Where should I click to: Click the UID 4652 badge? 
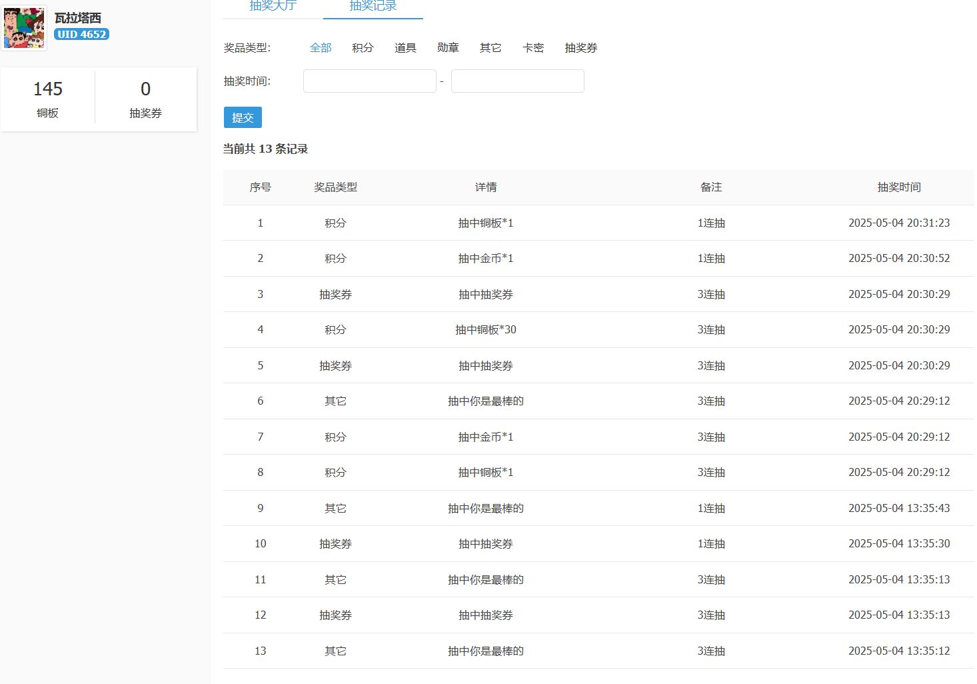pyautogui.click(x=81, y=34)
